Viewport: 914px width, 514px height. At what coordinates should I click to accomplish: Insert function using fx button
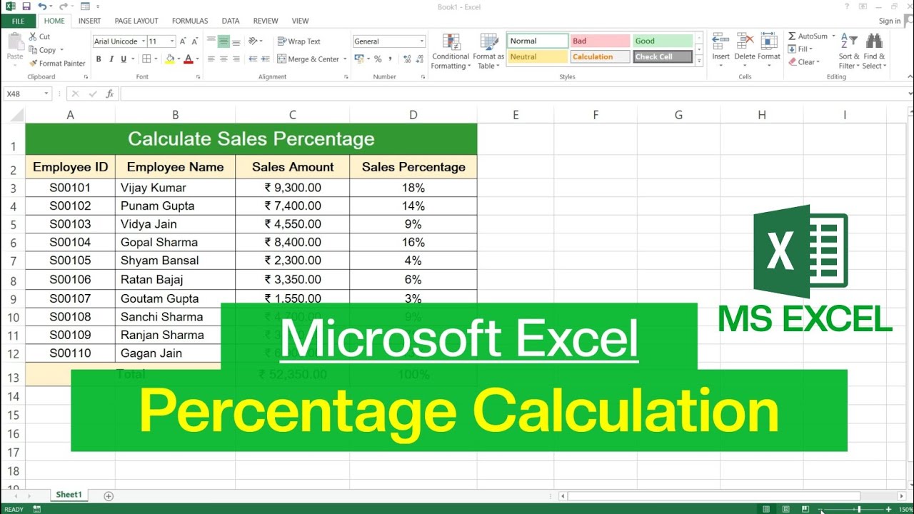pyautogui.click(x=109, y=94)
